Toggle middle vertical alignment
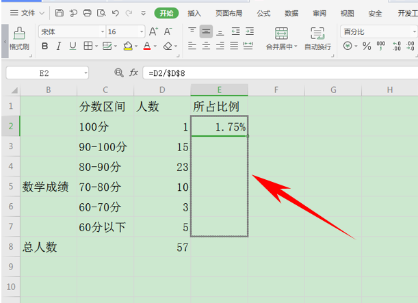The height and width of the screenshot is (303, 418). point(206,31)
